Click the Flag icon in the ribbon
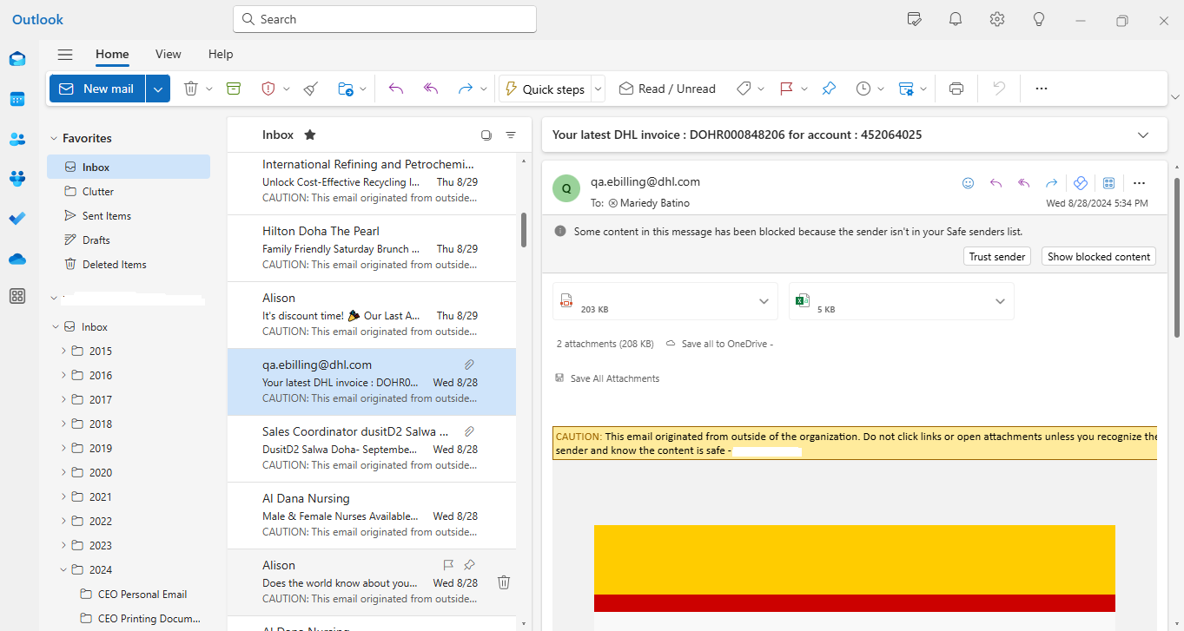The width and height of the screenshot is (1184, 631). pos(786,89)
